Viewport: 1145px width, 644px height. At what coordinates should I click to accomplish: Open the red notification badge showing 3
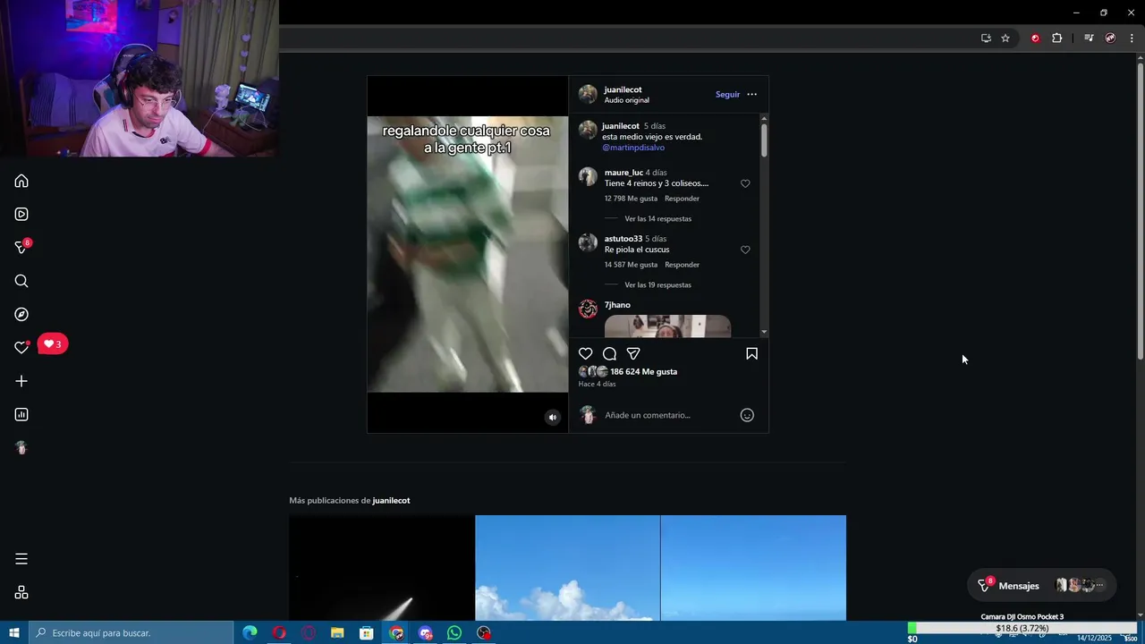click(x=53, y=344)
